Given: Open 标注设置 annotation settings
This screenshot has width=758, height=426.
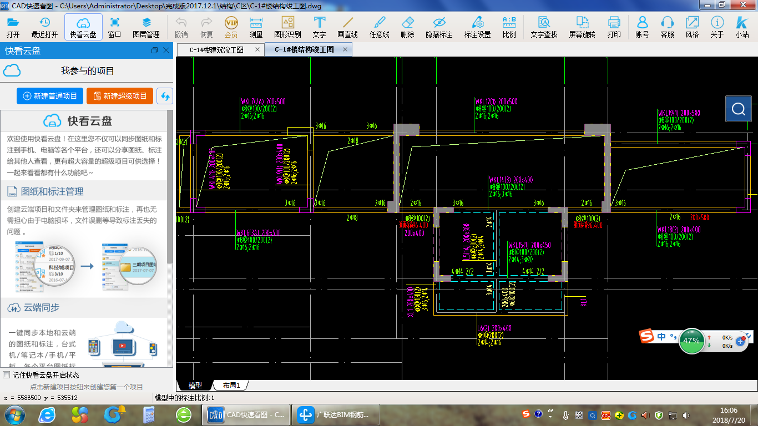Looking at the screenshot, I should (478, 27).
